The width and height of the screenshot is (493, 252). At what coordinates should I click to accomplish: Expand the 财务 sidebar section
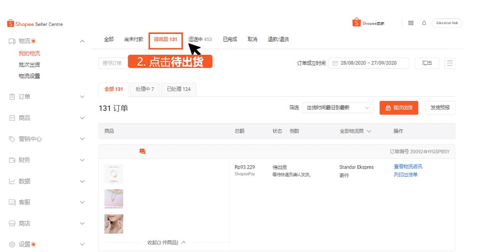83,160
